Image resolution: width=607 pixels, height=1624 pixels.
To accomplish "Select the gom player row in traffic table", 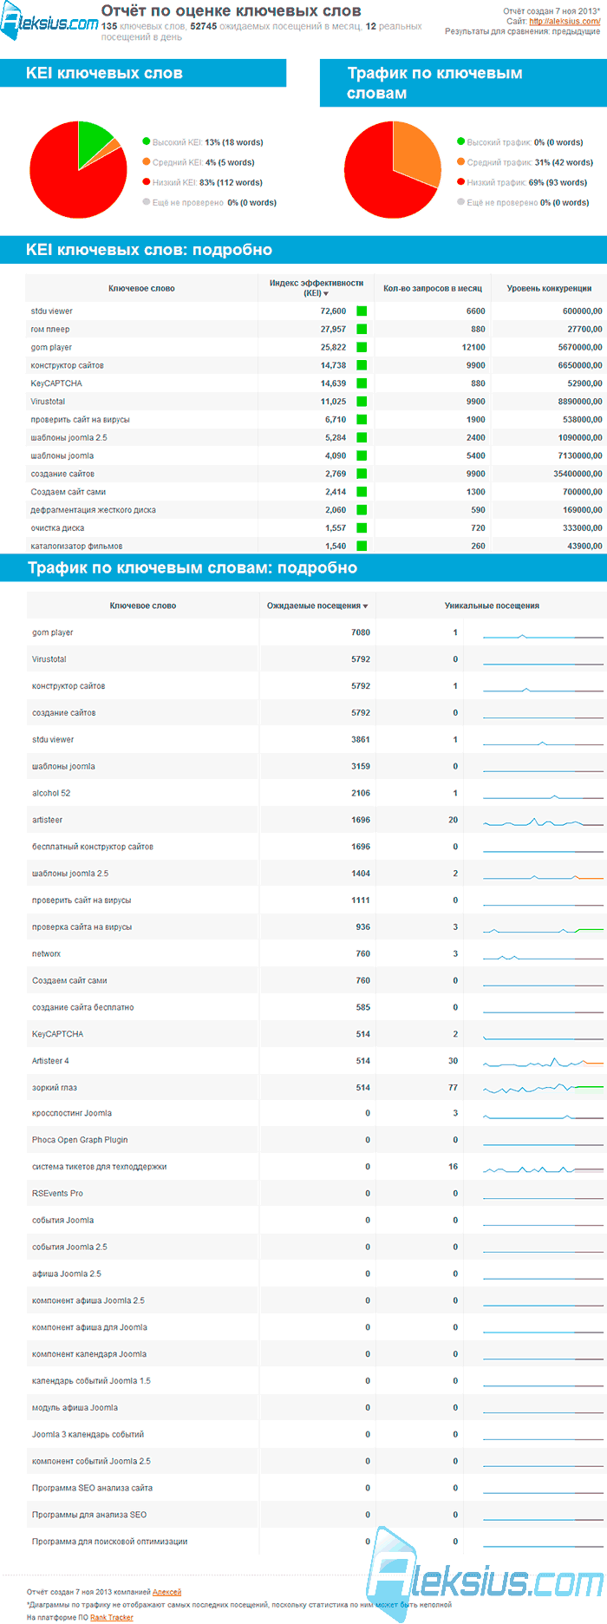I will tap(316, 632).
